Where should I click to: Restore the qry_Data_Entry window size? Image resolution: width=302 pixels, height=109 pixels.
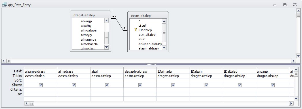285,5
